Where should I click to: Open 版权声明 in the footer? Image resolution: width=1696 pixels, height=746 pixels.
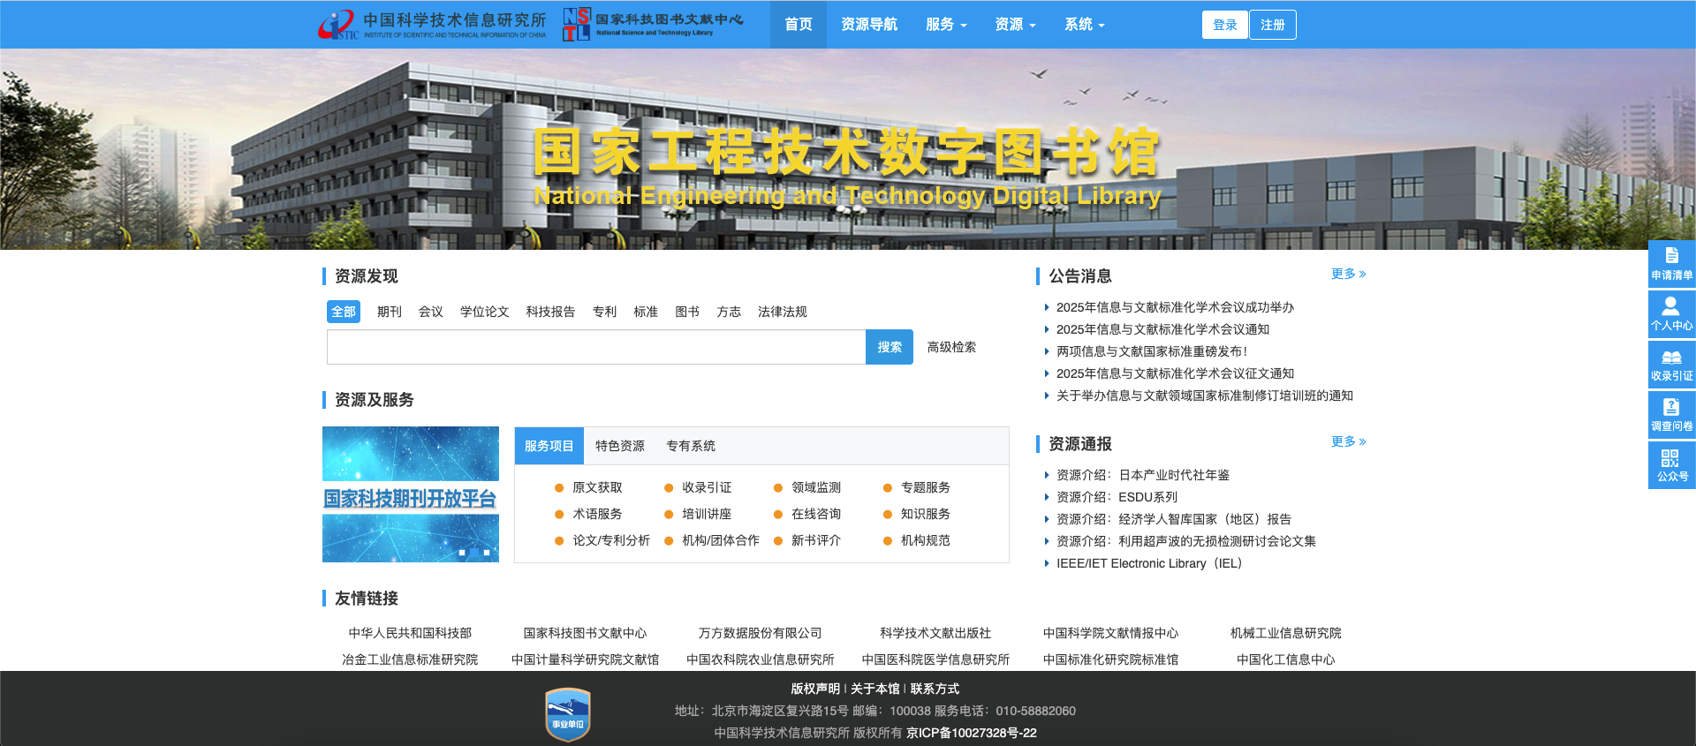point(815,689)
